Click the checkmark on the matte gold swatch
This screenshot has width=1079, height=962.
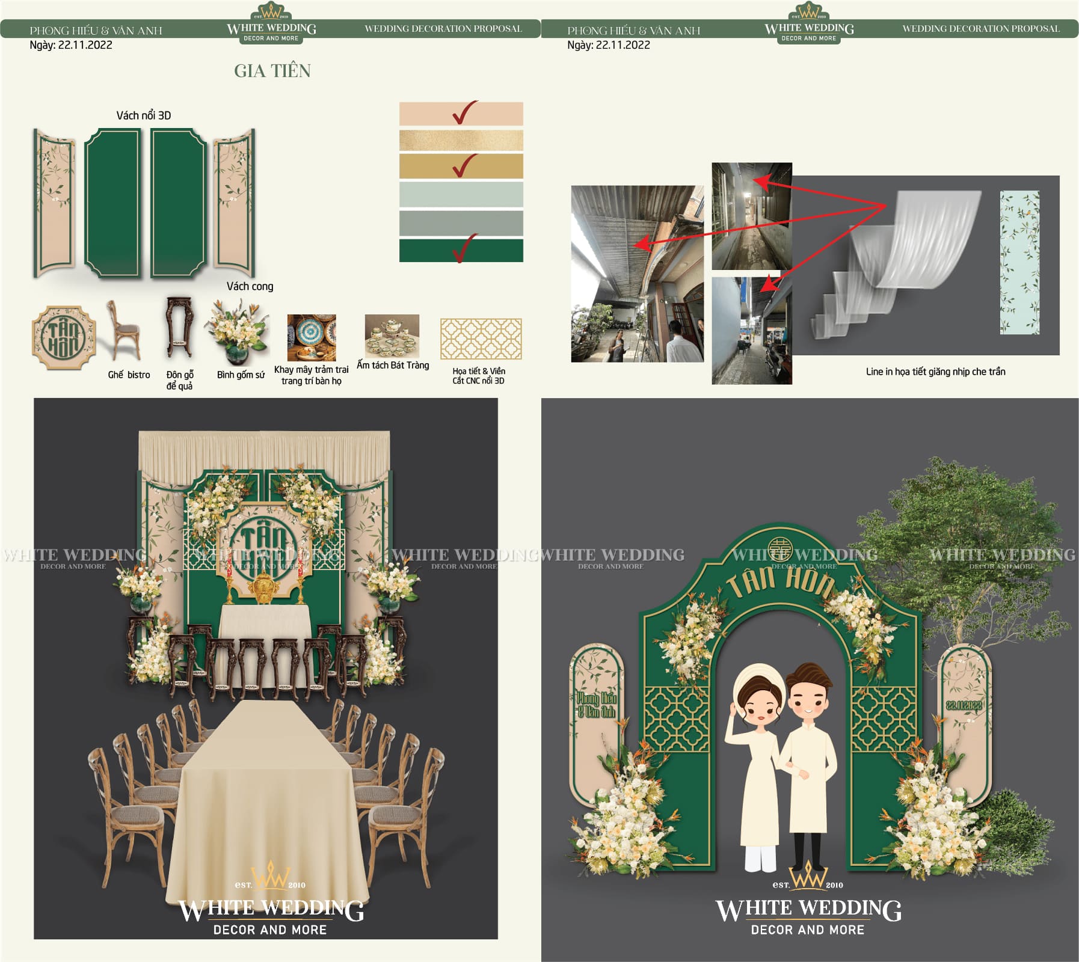pos(464,166)
